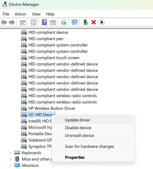Viewport: 153px width, 169px height.
Task: Click the Monitors category icon
Action: pos(17,165)
